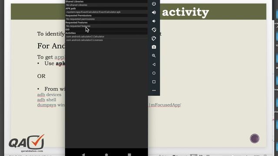This screenshot has width=278, height=156.
Task: Click the QA validation logo on slide
Action: pyautogui.click(x=26, y=143)
